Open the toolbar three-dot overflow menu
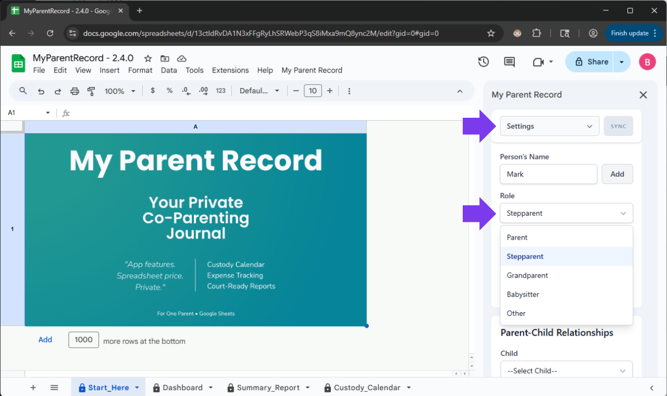 [x=349, y=91]
